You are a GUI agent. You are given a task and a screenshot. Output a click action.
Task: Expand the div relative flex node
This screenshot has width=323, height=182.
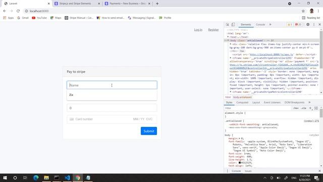231,44
